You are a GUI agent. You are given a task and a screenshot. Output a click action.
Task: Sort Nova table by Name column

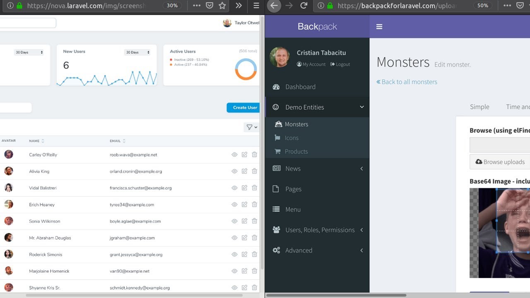tap(36, 141)
